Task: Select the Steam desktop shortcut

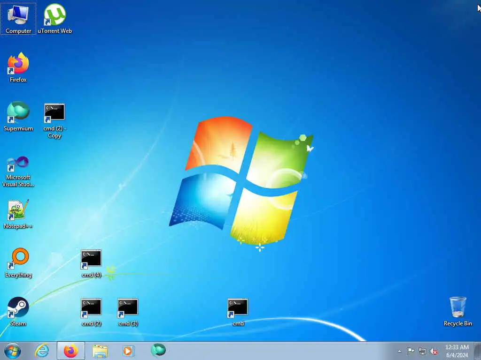Action: click(x=18, y=311)
